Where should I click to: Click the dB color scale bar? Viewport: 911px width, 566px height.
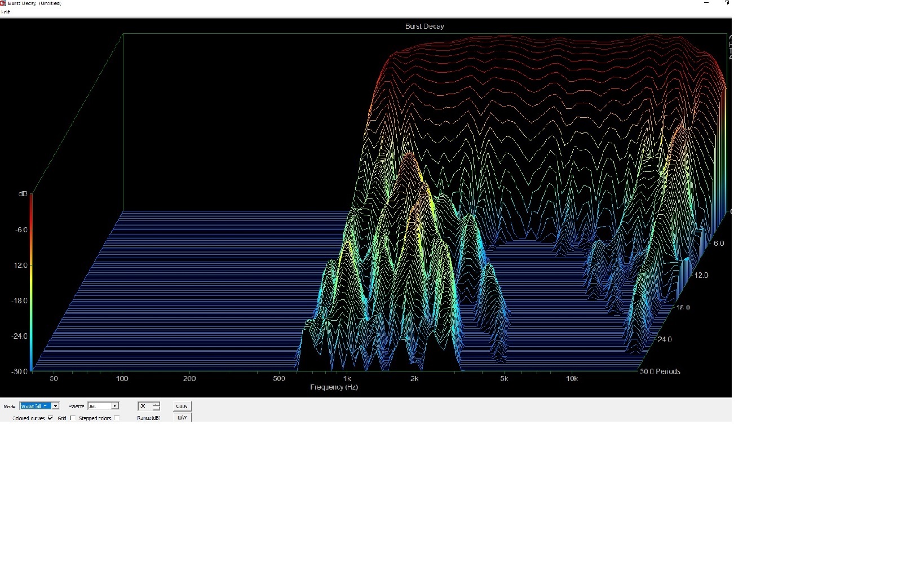(31, 282)
